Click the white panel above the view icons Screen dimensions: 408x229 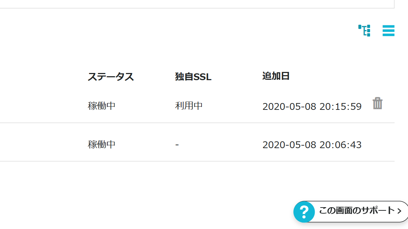(197, 4)
